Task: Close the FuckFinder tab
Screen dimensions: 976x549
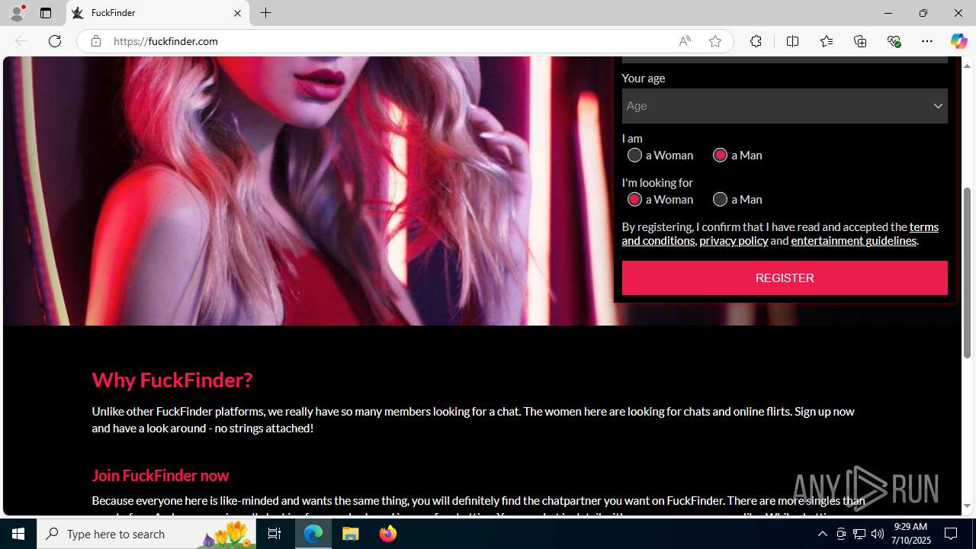Action: [x=237, y=13]
